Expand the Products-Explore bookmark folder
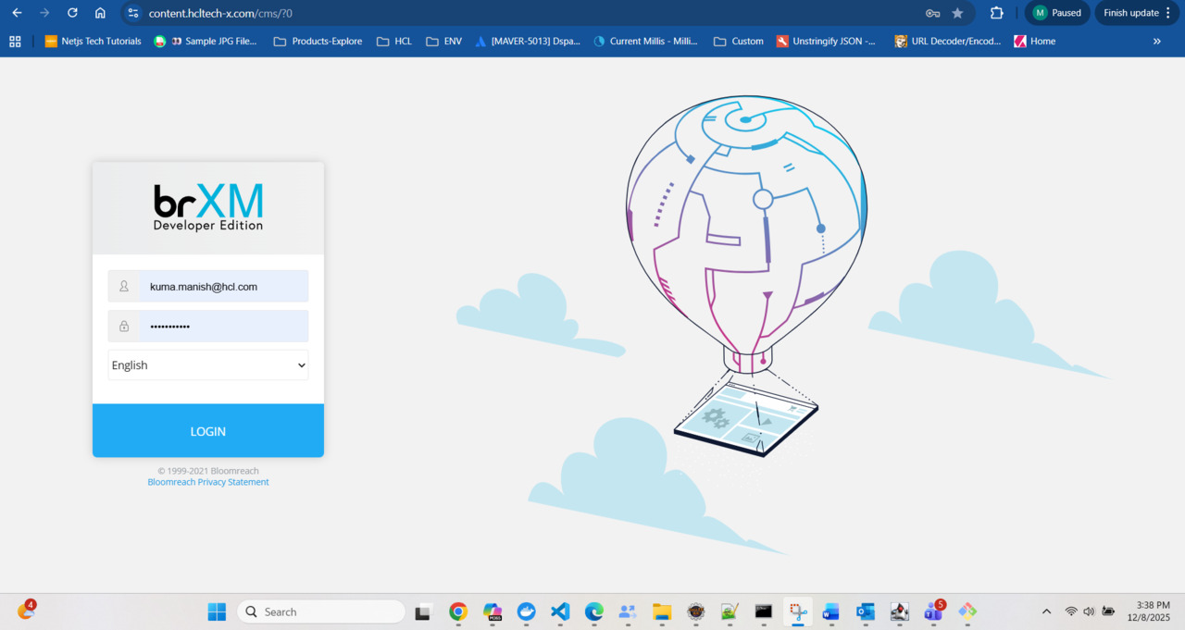Screen dimensions: 1185x630 [318, 41]
